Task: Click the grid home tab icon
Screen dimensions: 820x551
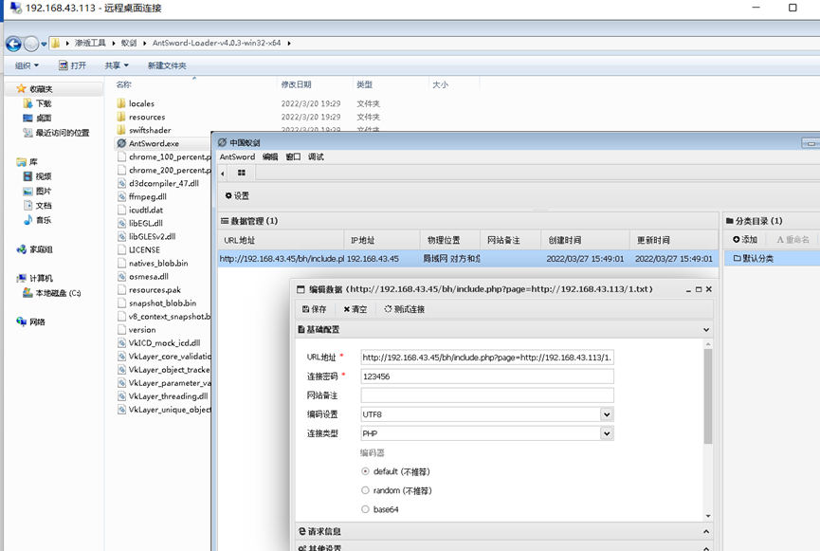Action: 242,173
